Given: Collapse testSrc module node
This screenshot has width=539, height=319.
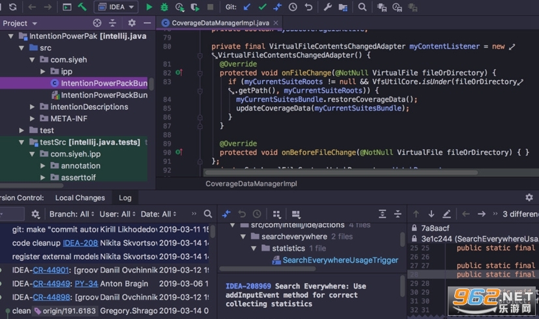Looking at the screenshot, I should click(x=22, y=142).
